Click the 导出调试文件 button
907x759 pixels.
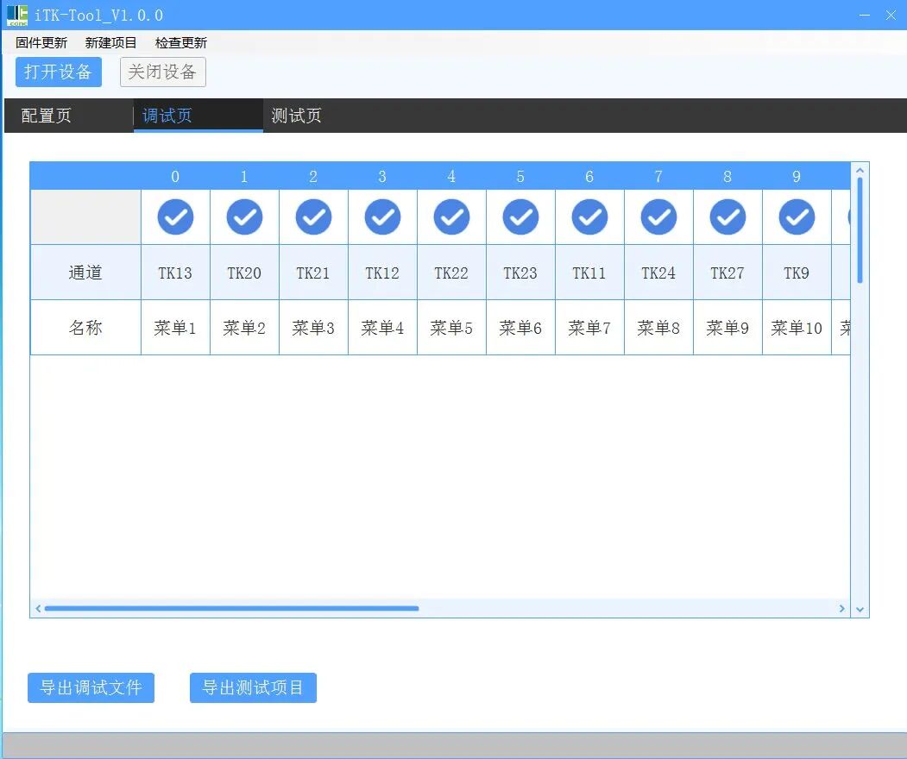click(x=91, y=687)
